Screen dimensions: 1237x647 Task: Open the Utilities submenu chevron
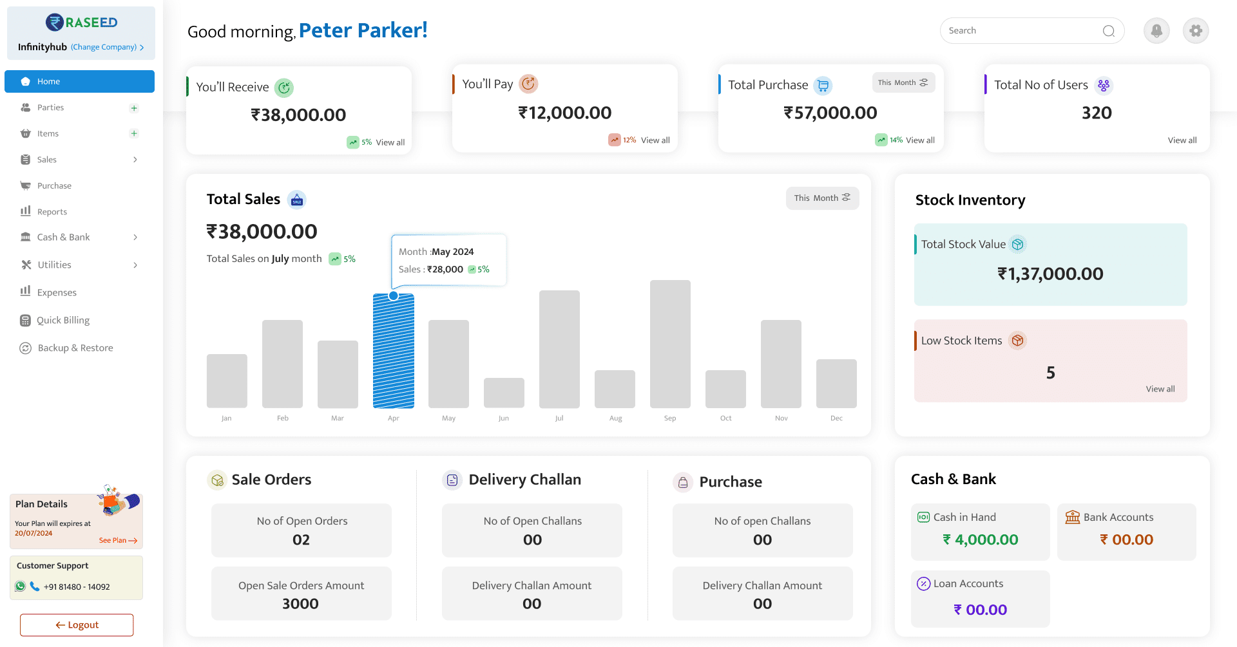[135, 265]
